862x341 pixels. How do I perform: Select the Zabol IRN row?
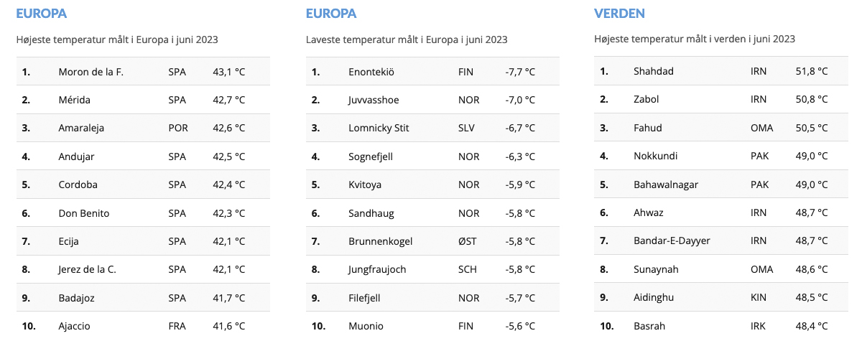tap(721, 99)
